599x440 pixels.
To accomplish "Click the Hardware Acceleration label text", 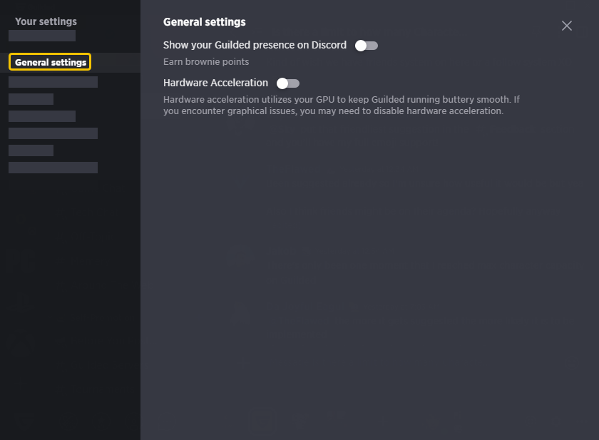I will [x=215, y=83].
